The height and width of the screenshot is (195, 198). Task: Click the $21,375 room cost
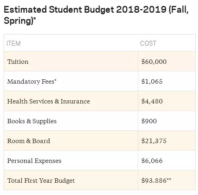click(154, 141)
